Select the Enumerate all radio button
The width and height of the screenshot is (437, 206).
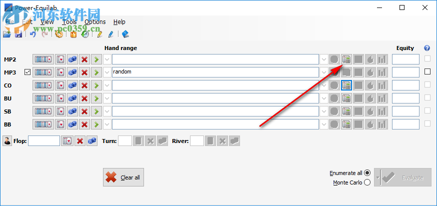367,173
